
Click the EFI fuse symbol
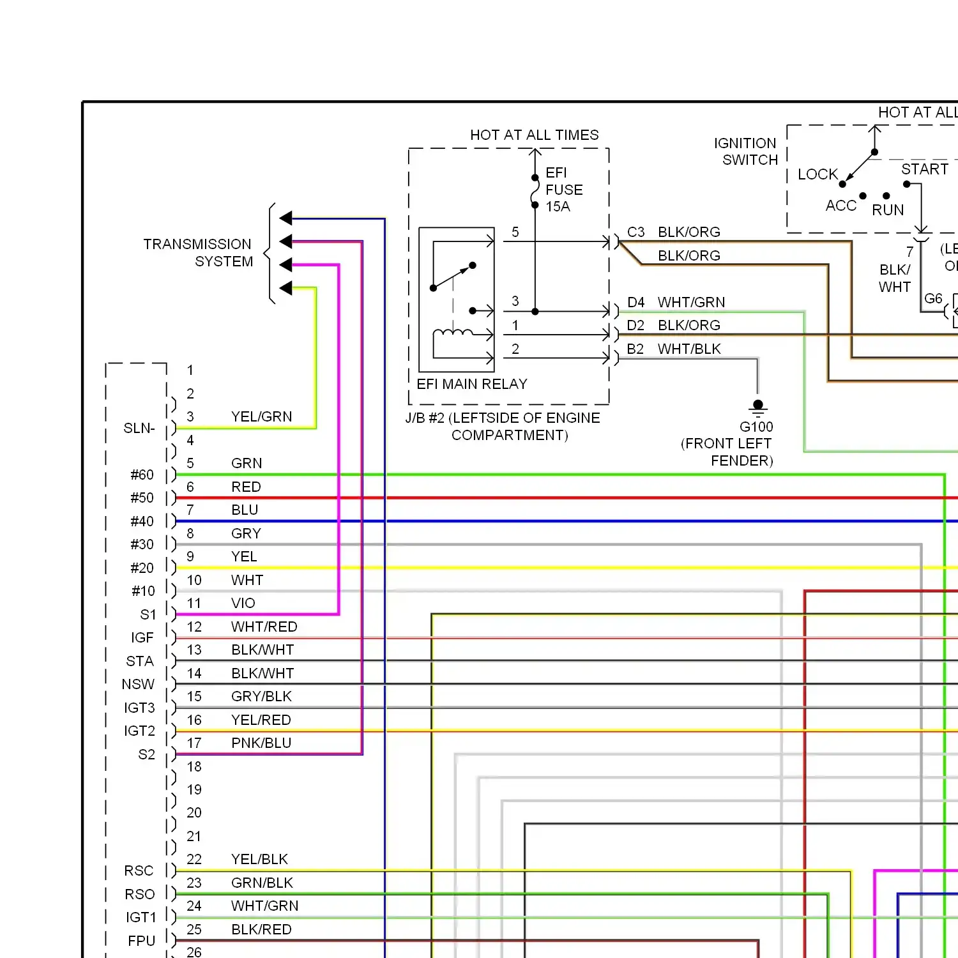click(x=535, y=191)
